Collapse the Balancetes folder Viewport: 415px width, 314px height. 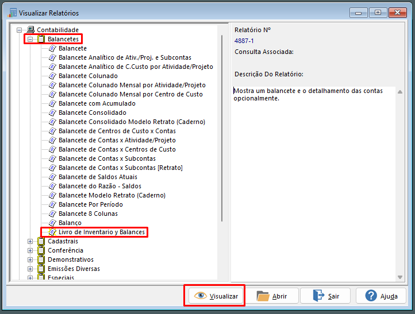coord(30,40)
